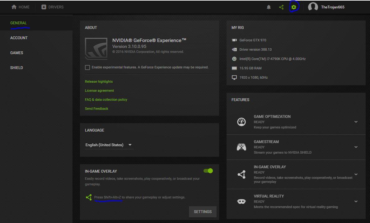
Task: Expand the Game Optimization feature chevron
Action: point(356,122)
